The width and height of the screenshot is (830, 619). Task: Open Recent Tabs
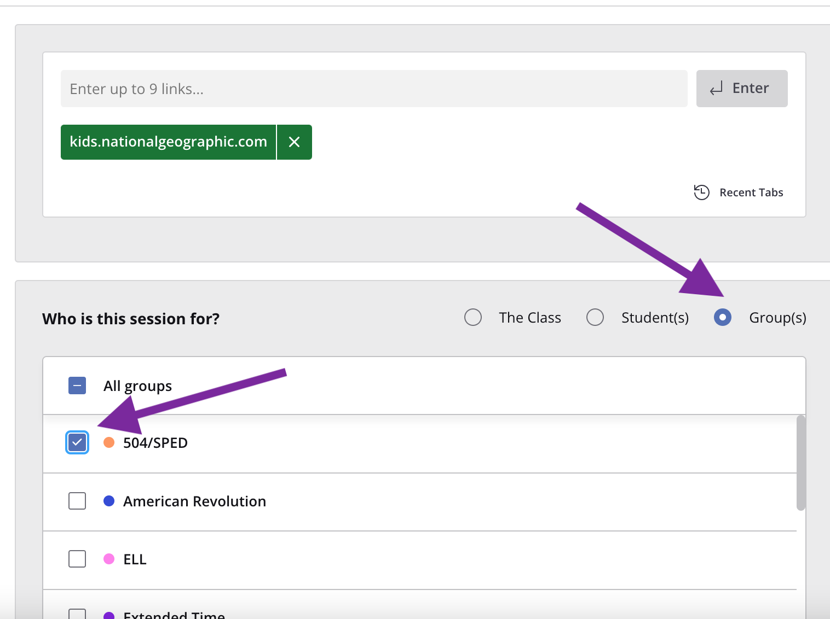tap(751, 192)
